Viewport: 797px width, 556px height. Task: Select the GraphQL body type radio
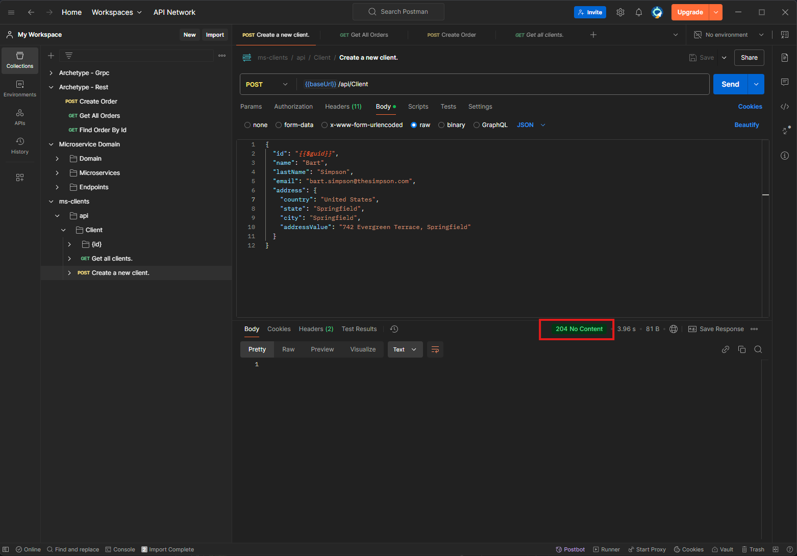477,125
